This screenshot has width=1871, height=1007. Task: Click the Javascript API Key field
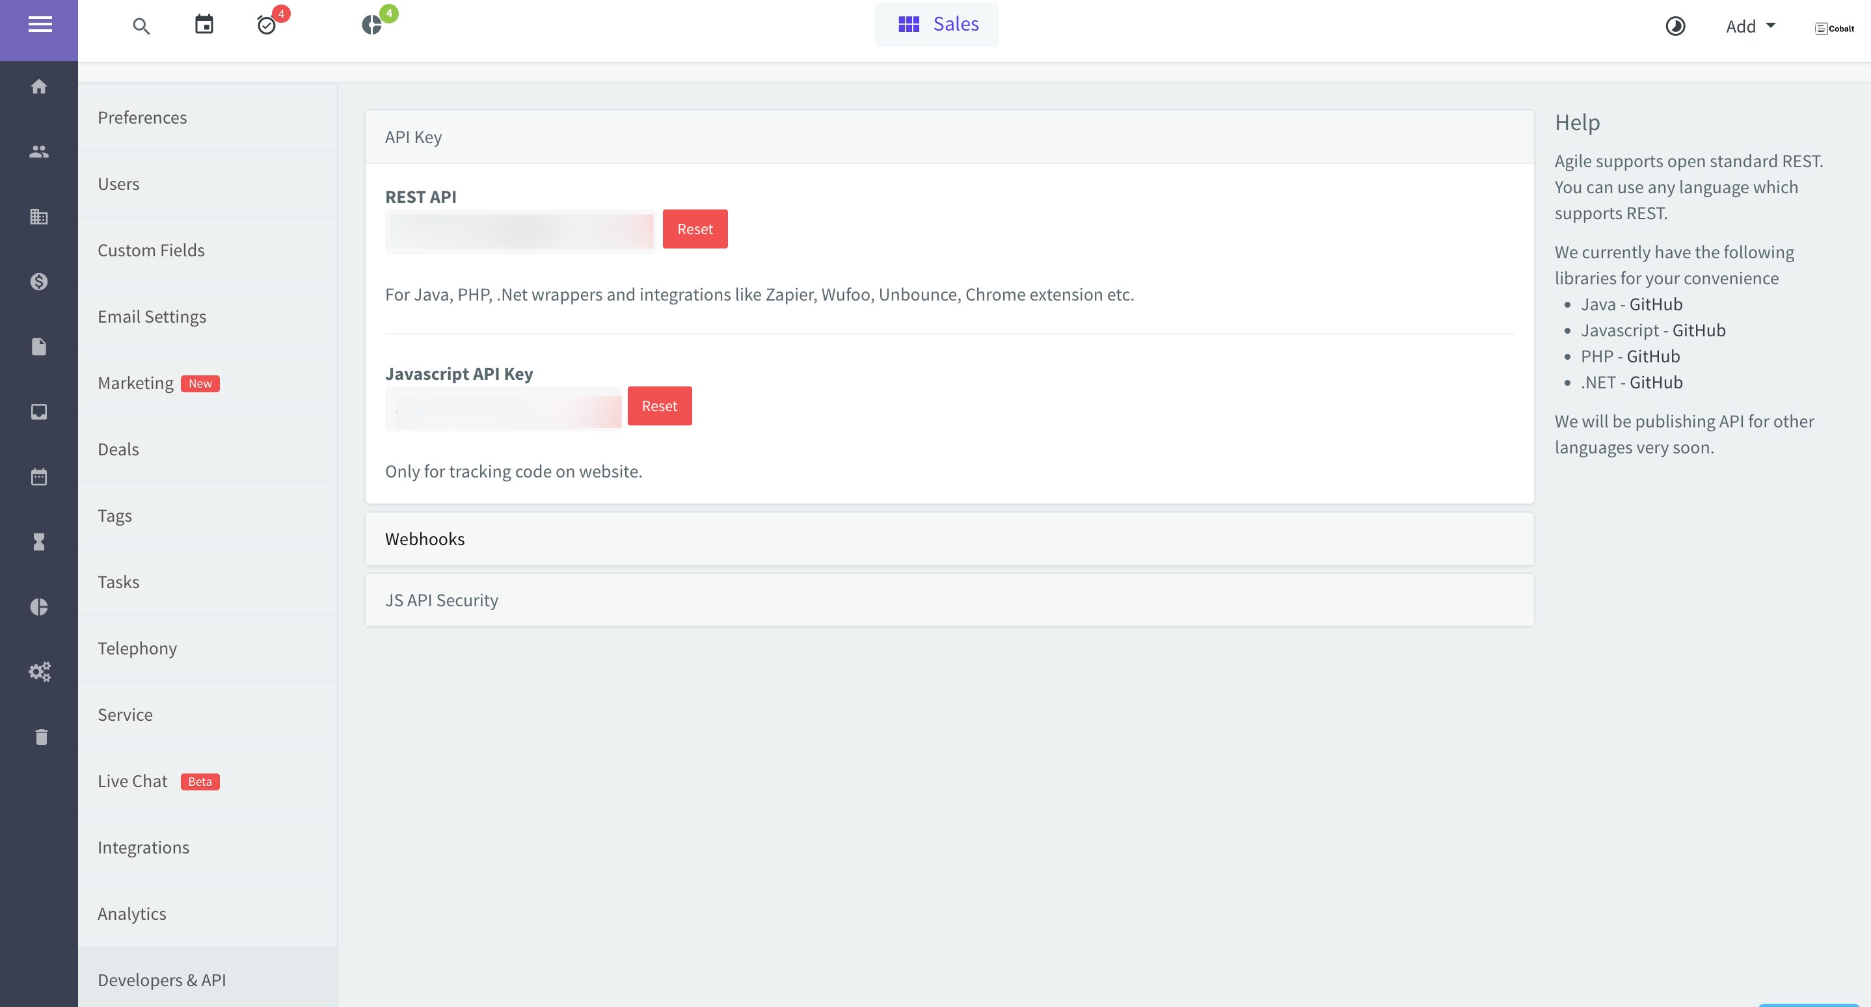coord(504,407)
